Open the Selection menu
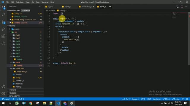The image size is (190, 106). pos(20,2)
